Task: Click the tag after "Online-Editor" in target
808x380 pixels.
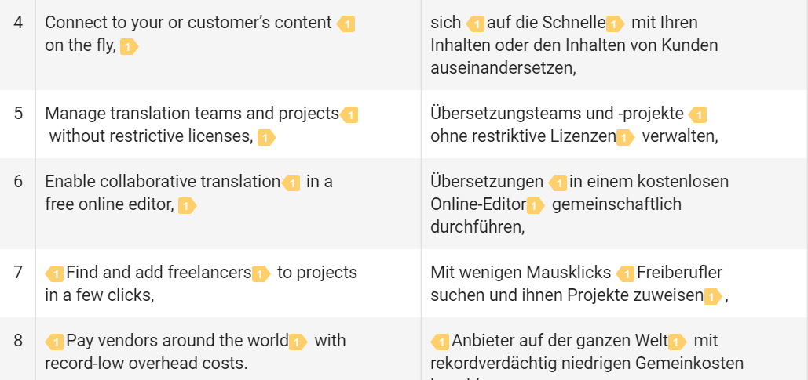Action: [x=536, y=206]
